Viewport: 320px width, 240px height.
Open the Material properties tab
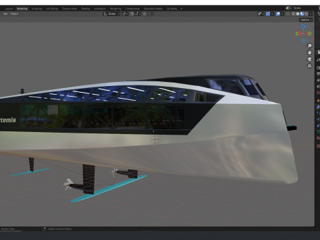click(318, 138)
